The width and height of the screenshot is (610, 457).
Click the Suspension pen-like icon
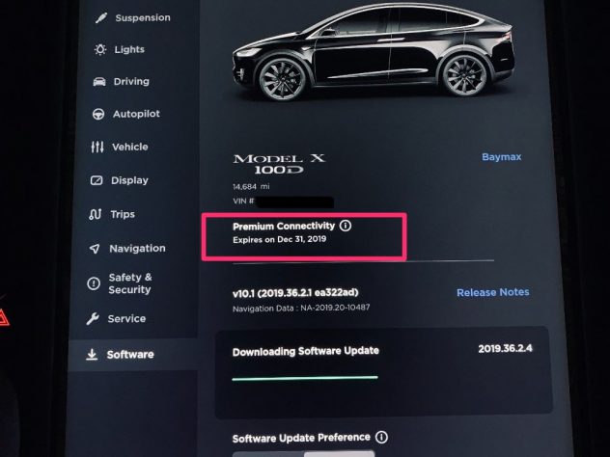click(x=101, y=18)
